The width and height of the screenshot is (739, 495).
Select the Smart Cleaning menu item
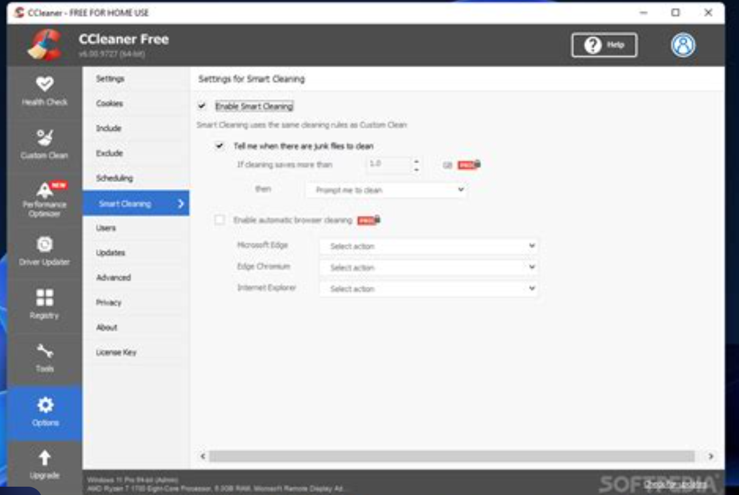pyautogui.click(x=136, y=204)
